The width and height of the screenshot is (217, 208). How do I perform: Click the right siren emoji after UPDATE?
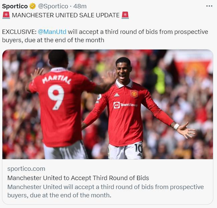pyautogui.click(x=125, y=15)
